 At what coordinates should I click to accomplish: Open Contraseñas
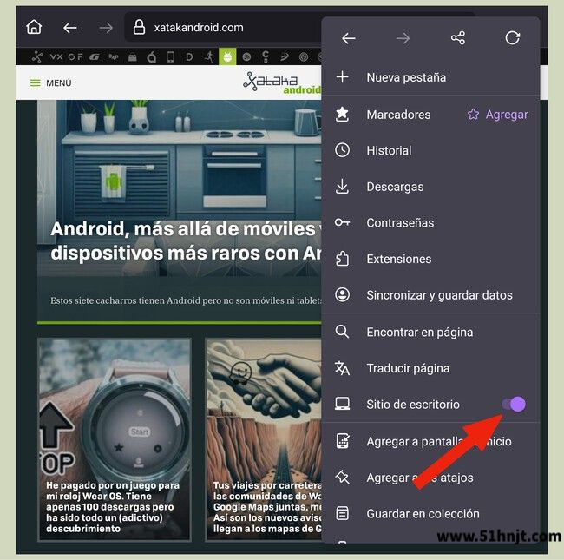point(430,223)
